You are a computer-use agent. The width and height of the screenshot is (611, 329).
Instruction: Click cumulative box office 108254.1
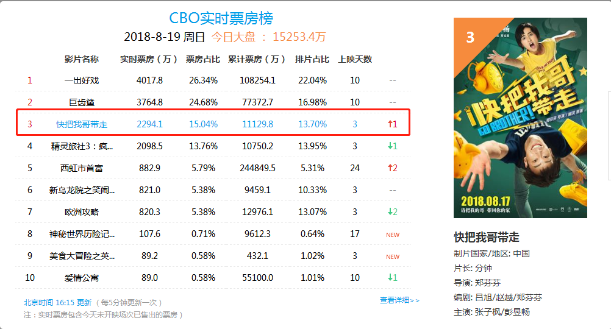coord(257,80)
